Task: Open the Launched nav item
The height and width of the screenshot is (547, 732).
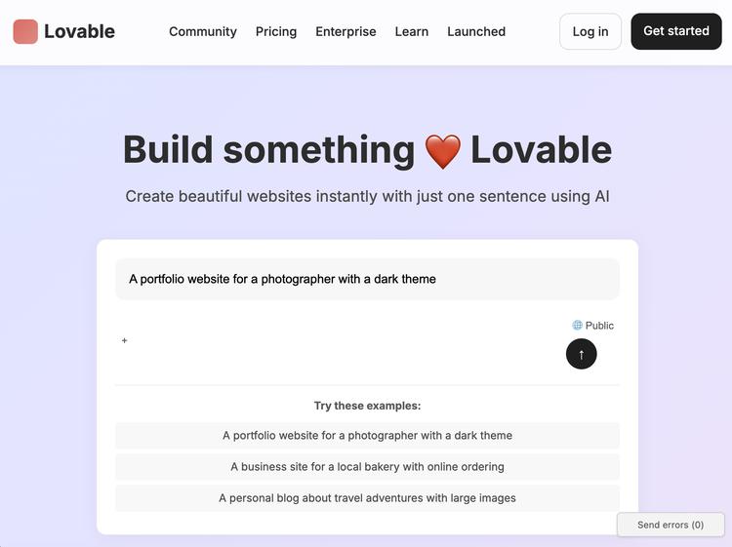Action: click(476, 31)
